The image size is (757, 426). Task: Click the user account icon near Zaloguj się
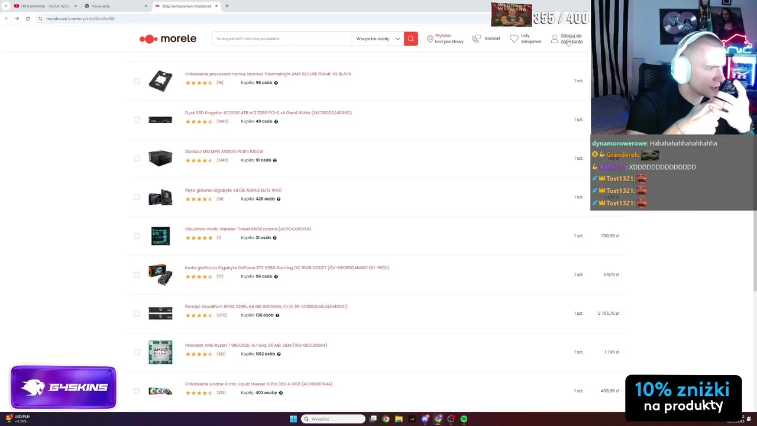(555, 39)
